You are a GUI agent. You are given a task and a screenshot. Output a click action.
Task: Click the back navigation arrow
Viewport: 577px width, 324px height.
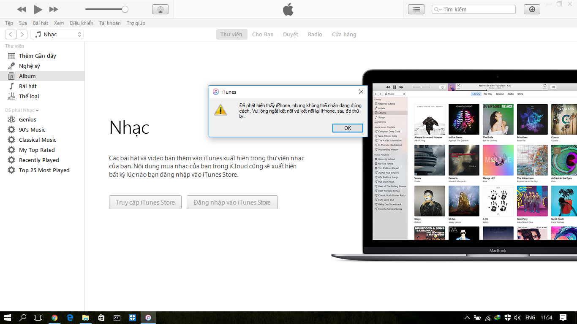tap(11, 35)
